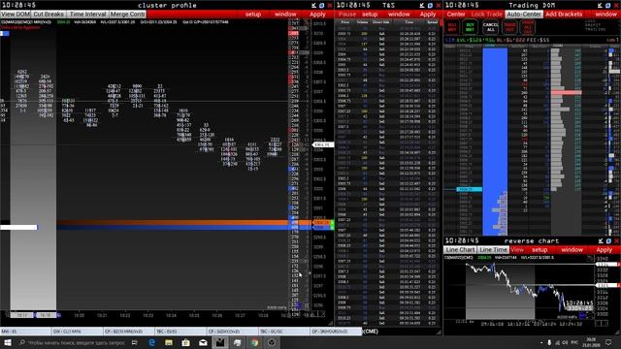Open the window menu in reverse chart
Viewport: 621px width, 349px height.
[572, 250]
